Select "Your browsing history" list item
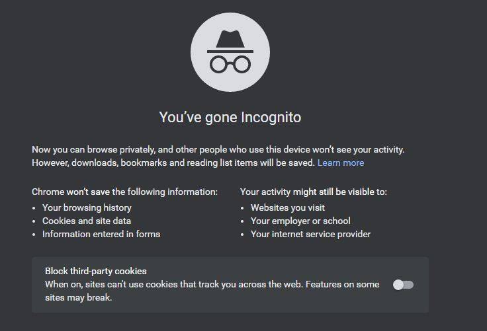The height and width of the screenshot is (331, 487). (87, 207)
